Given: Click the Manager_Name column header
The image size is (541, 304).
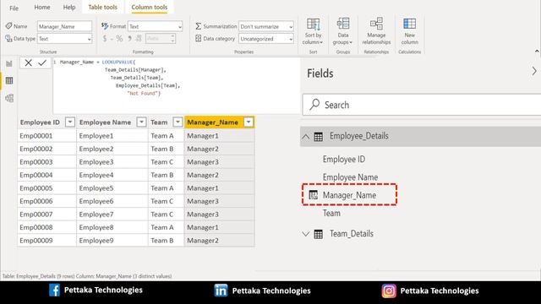Looking at the screenshot, I should pyautogui.click(x=212, y=122).
